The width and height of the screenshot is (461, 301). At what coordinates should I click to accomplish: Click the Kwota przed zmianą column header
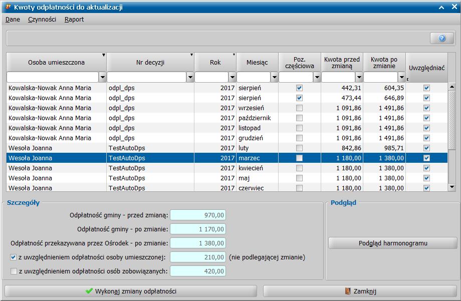(342, 62)
